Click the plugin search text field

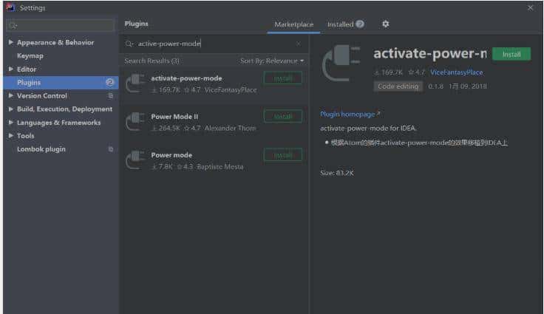pyautogui.click(x=214, y=44)
